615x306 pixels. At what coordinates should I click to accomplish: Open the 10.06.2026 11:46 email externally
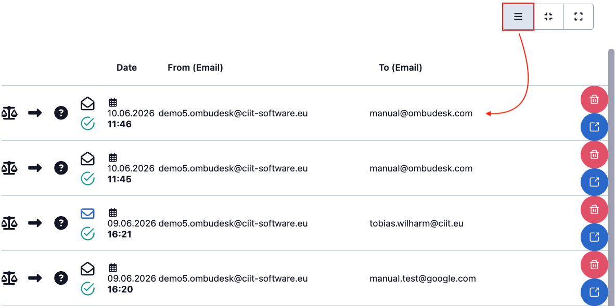[x=594, y=127]
